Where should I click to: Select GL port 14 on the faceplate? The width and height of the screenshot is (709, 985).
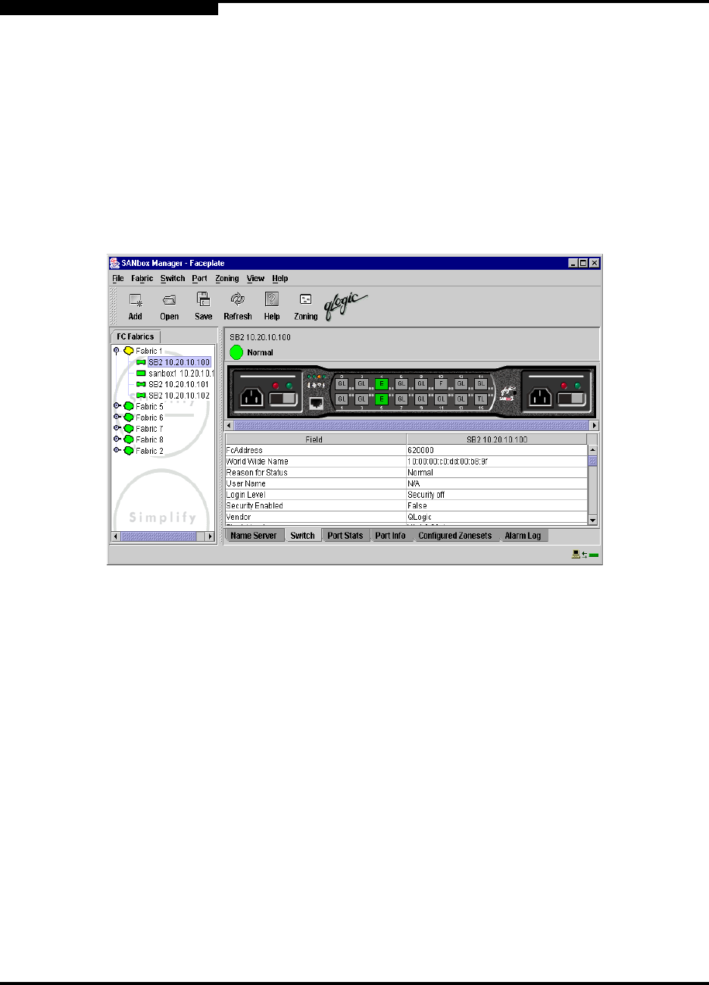481,383
